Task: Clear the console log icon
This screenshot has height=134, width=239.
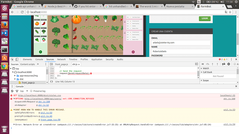Action: pyautogui.click(x=12, y=91)
